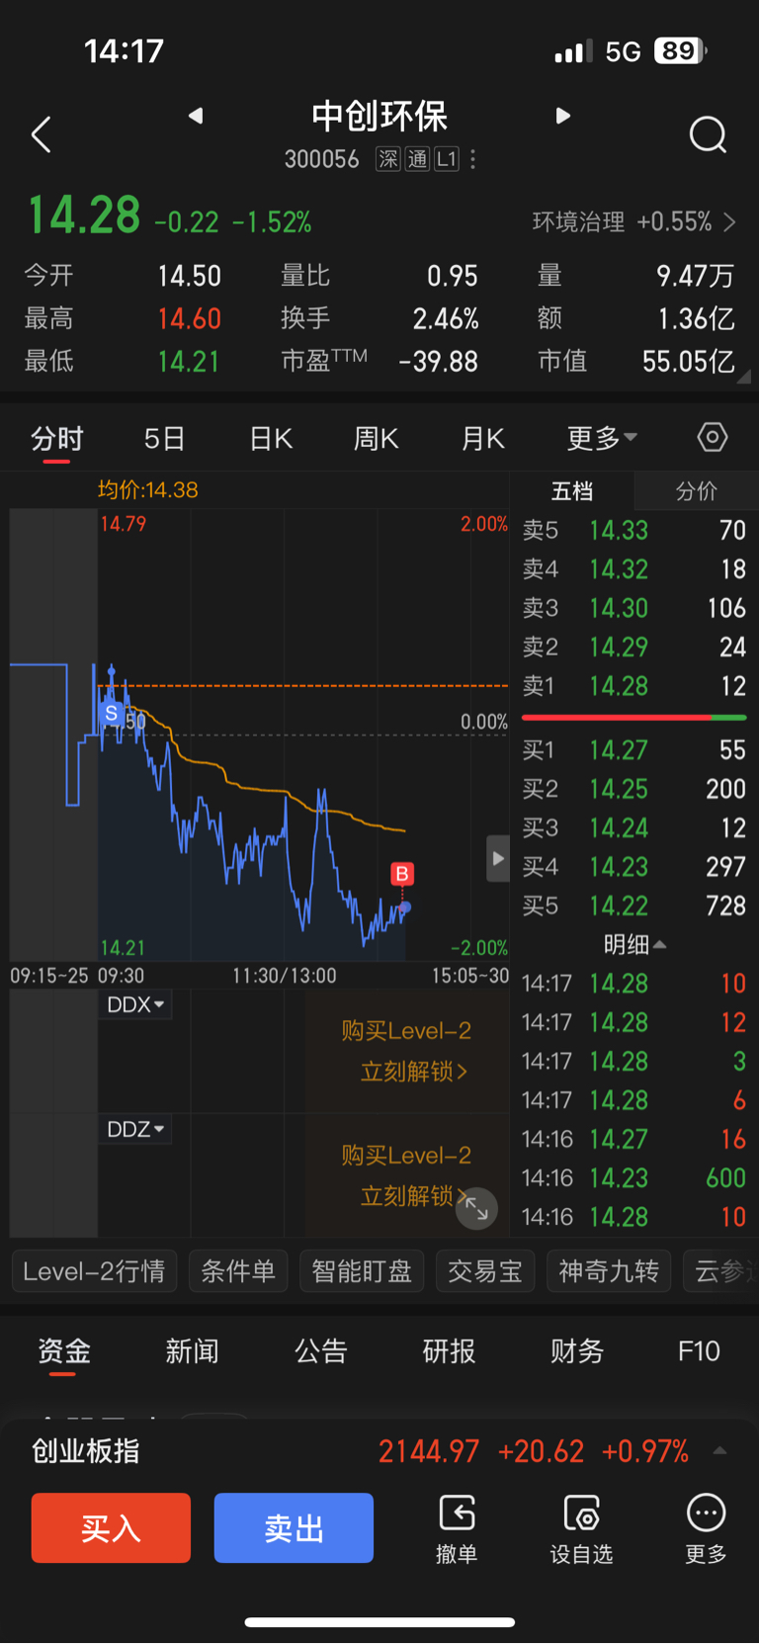
Task: Open the 新闻 news tab
Action: [x=192, y=1351]
